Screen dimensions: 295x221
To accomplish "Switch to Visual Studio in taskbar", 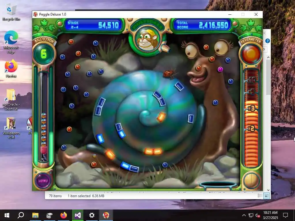I will [x=78, y=215].
